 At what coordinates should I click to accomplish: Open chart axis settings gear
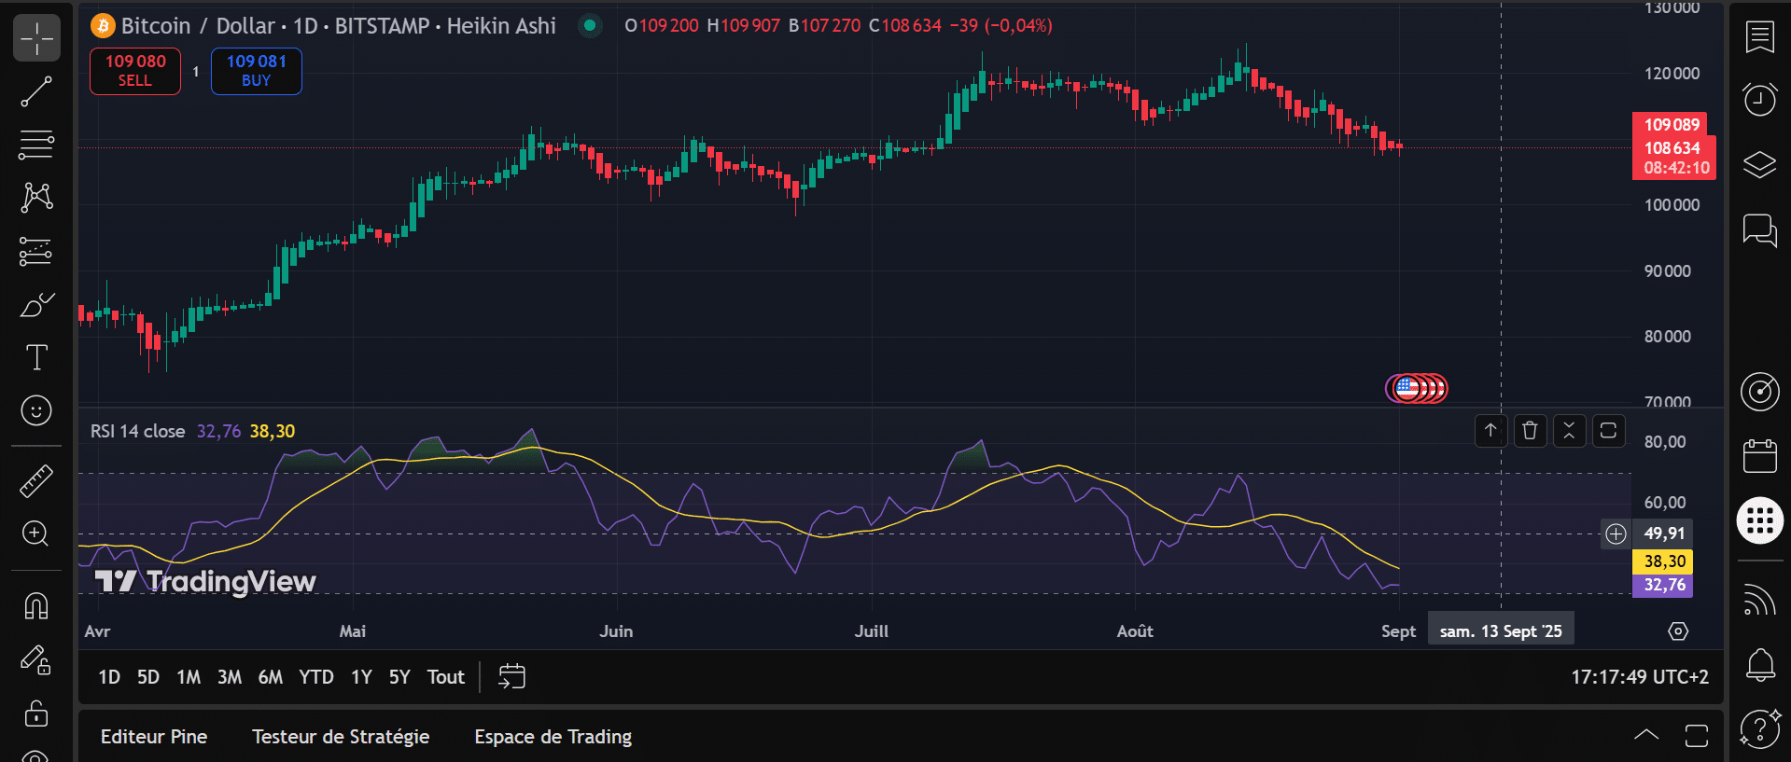click(1677, 631)
